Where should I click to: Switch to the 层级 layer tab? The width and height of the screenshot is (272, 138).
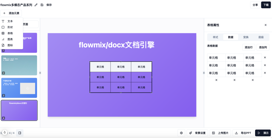point(261,37)
